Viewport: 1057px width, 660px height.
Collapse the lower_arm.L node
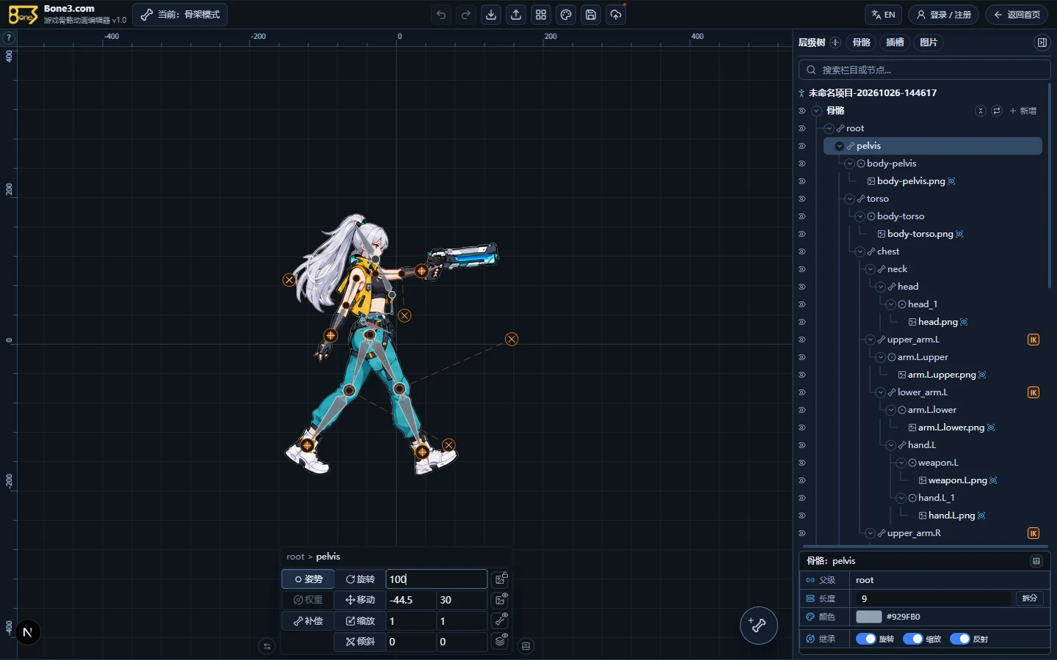click(x=880, y=392)
